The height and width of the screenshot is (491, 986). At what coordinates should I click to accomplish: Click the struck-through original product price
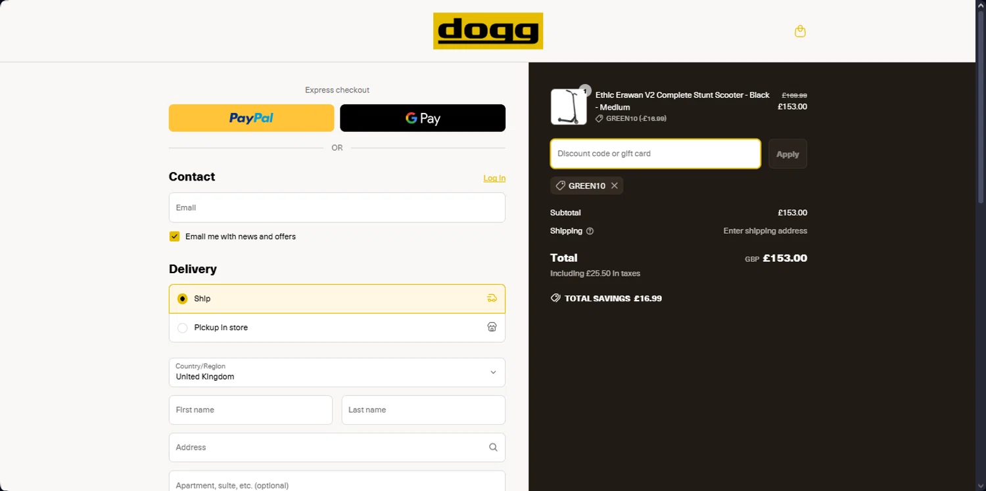794,95
